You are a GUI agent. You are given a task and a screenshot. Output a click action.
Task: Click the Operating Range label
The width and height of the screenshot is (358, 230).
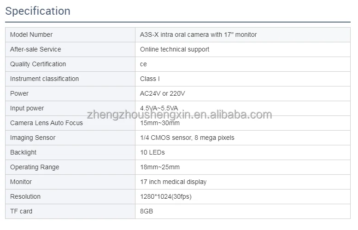pos(35,167)
